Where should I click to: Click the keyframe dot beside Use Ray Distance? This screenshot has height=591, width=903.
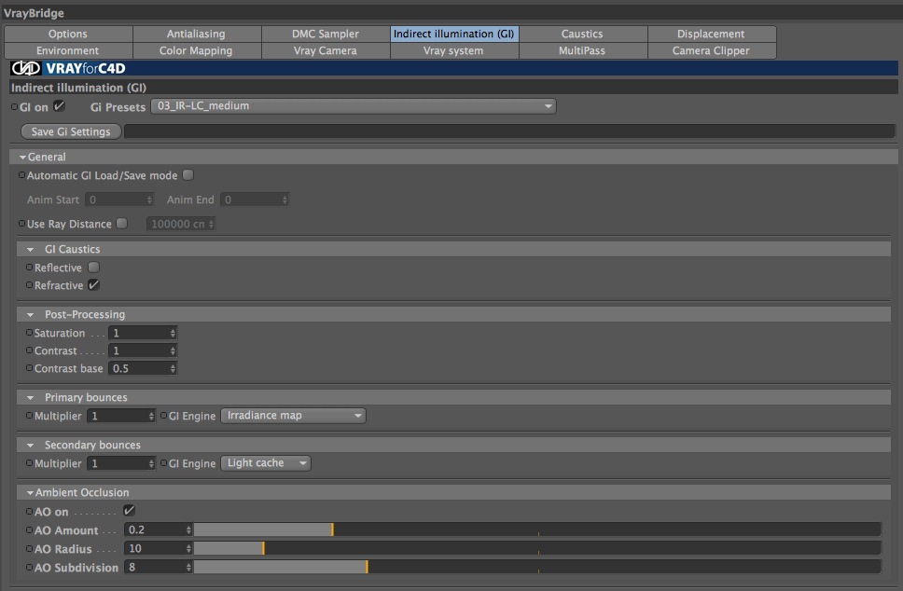21,224
